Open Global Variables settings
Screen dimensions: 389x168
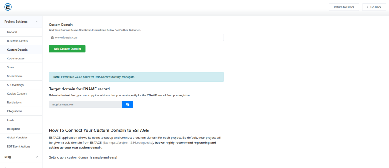click(21, 138)
